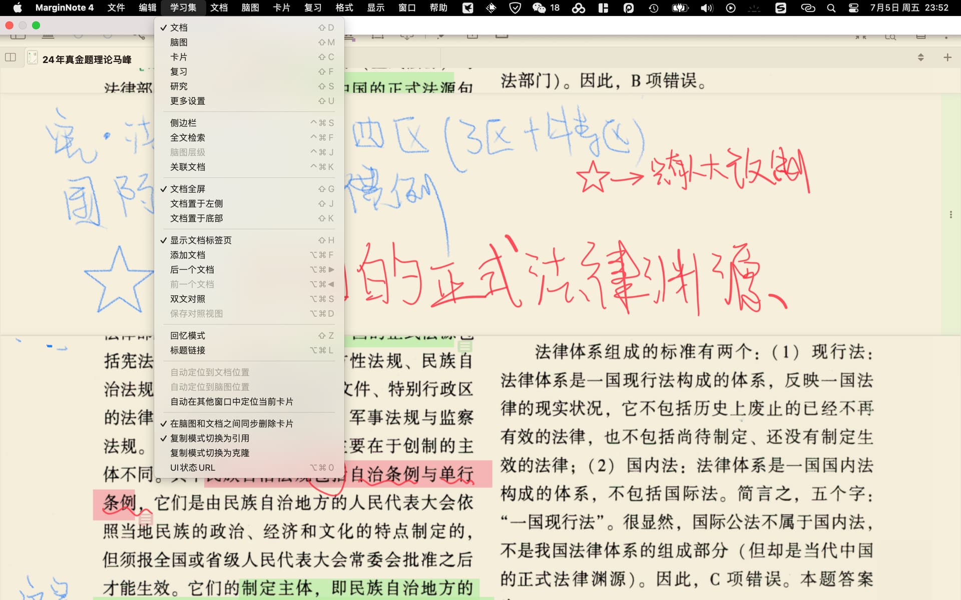Click the circled P menu bar icon
This screenshot has height=600, width=961.
tap(628, 7)
